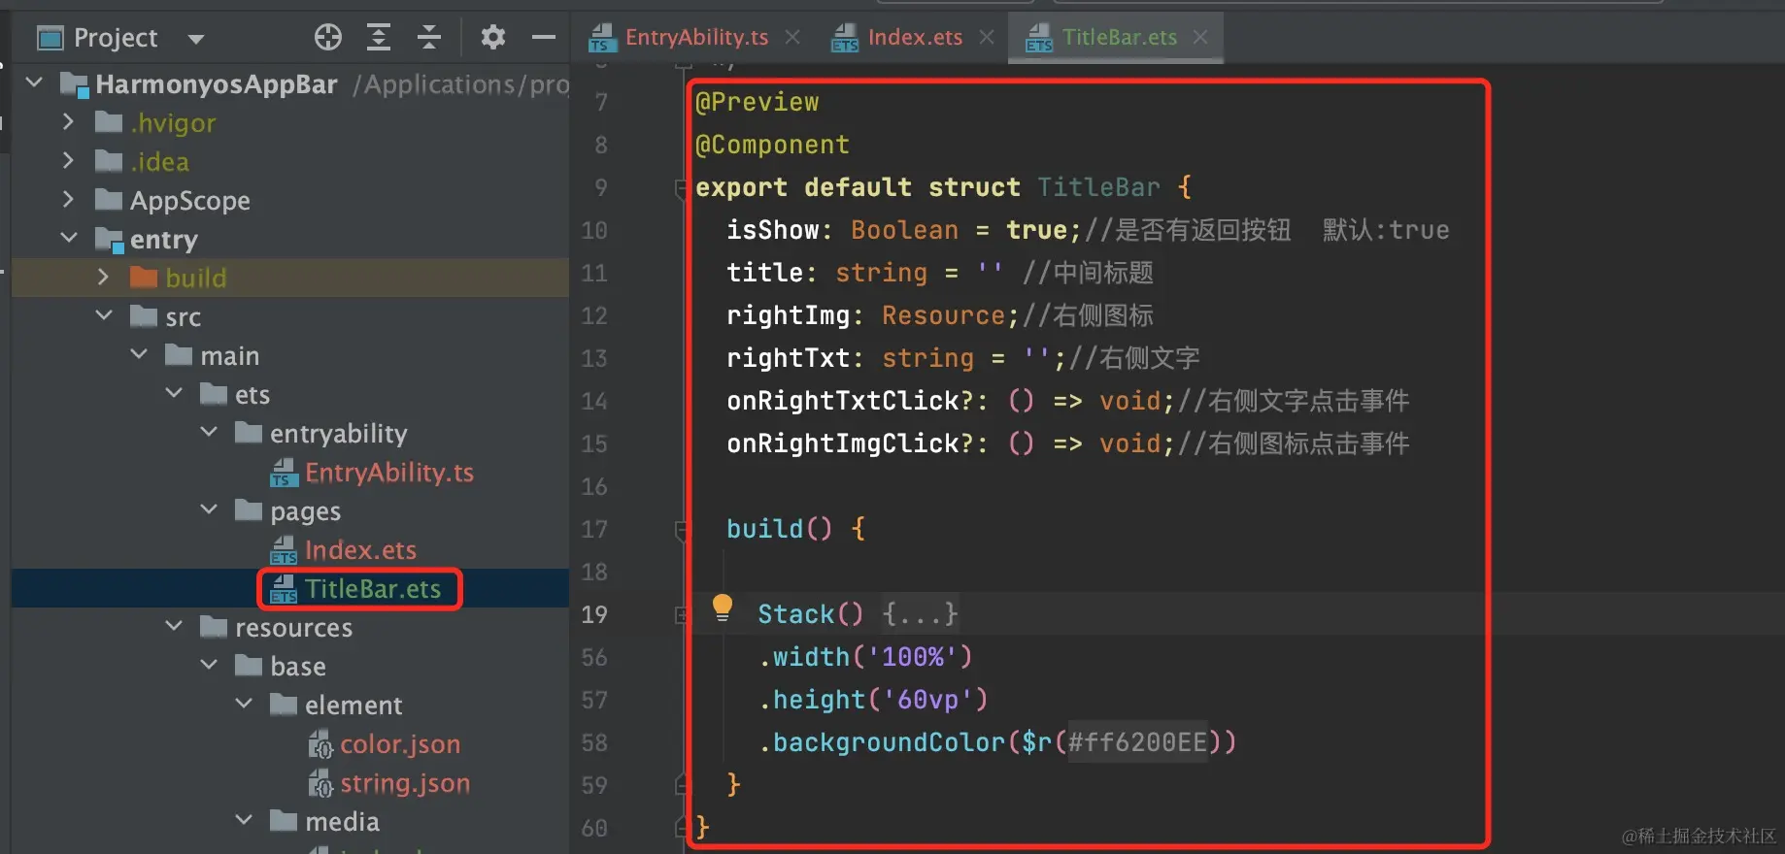
Task: Click the src folder icon
Action: click(x=144, y=316)
